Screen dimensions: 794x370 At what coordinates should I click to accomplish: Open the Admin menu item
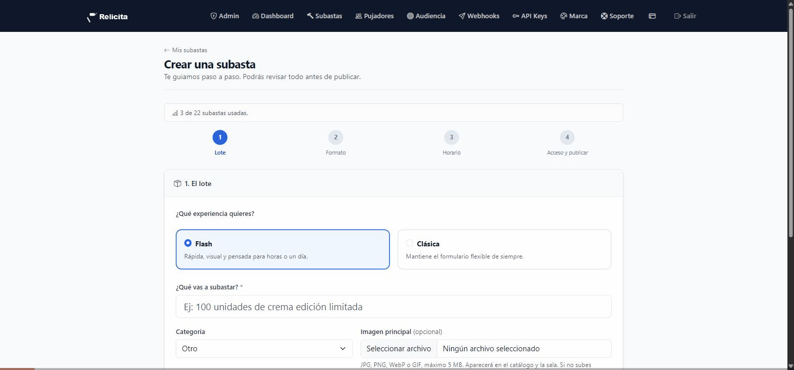point(225,16)
